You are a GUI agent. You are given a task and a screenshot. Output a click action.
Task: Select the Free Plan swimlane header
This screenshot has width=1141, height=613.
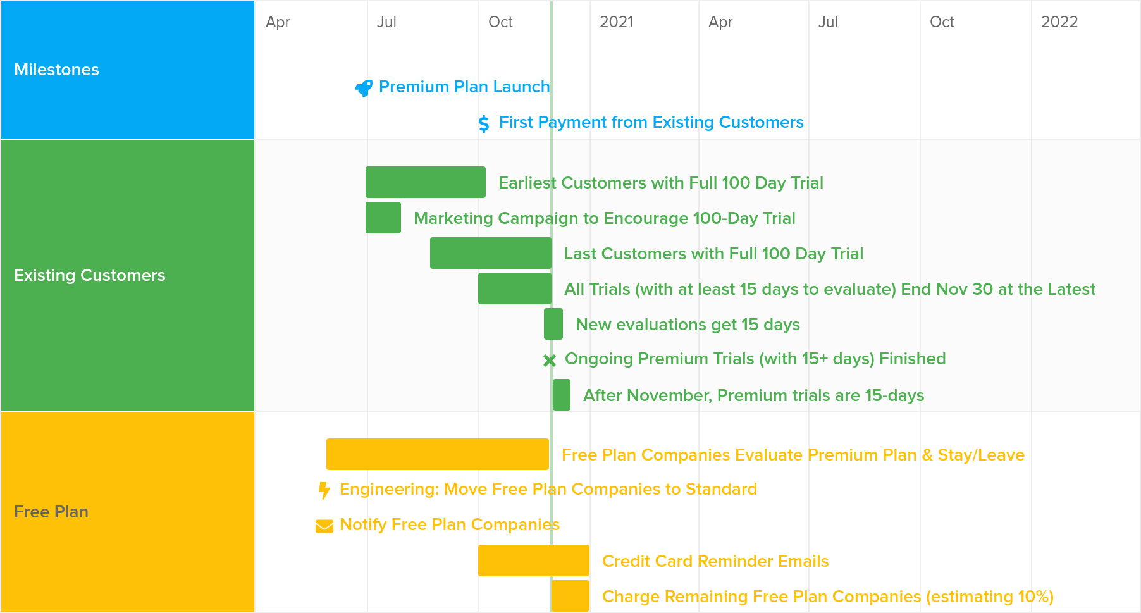128,512
